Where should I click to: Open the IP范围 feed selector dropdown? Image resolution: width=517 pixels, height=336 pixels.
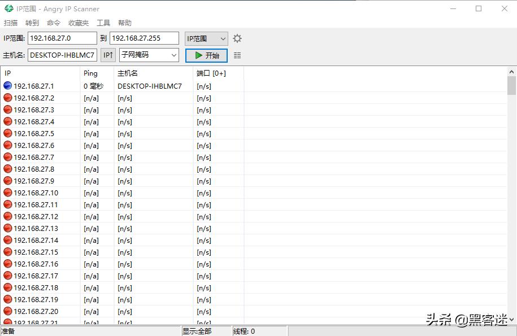206,38
